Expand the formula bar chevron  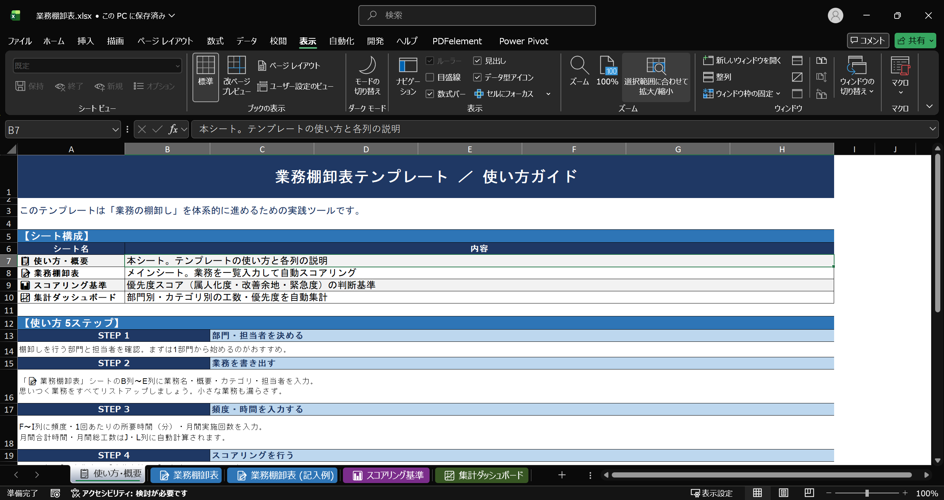(x=932, y=129)
